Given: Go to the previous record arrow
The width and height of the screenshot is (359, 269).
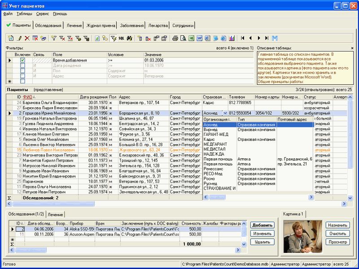Looking at the screenshot, I should pos(250,38).
